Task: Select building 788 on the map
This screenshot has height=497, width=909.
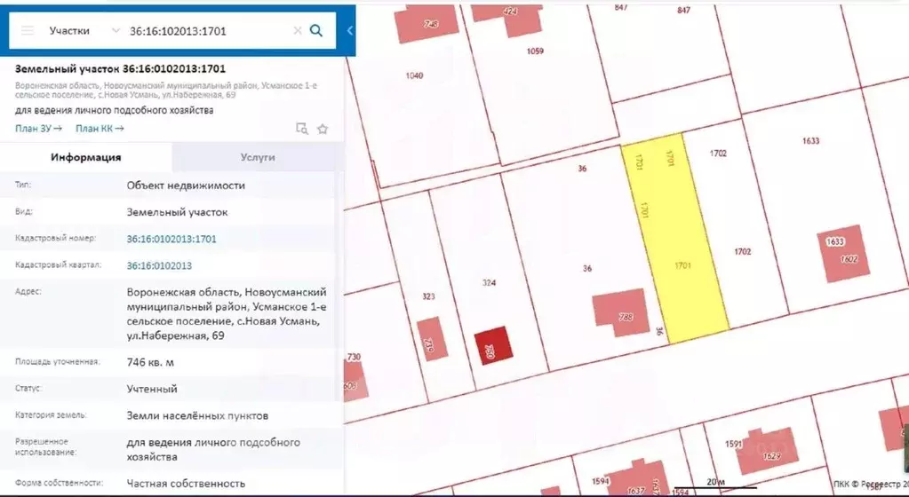Action: coord(621,312)
